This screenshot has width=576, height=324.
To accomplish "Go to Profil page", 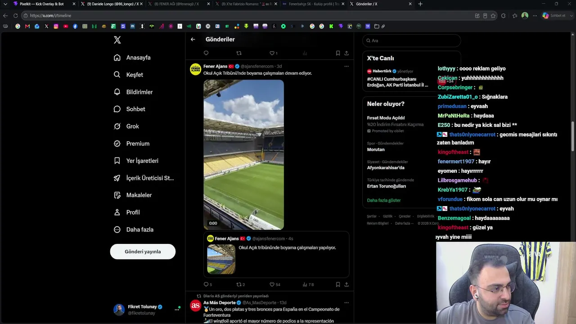I will (x=127, y=212).
